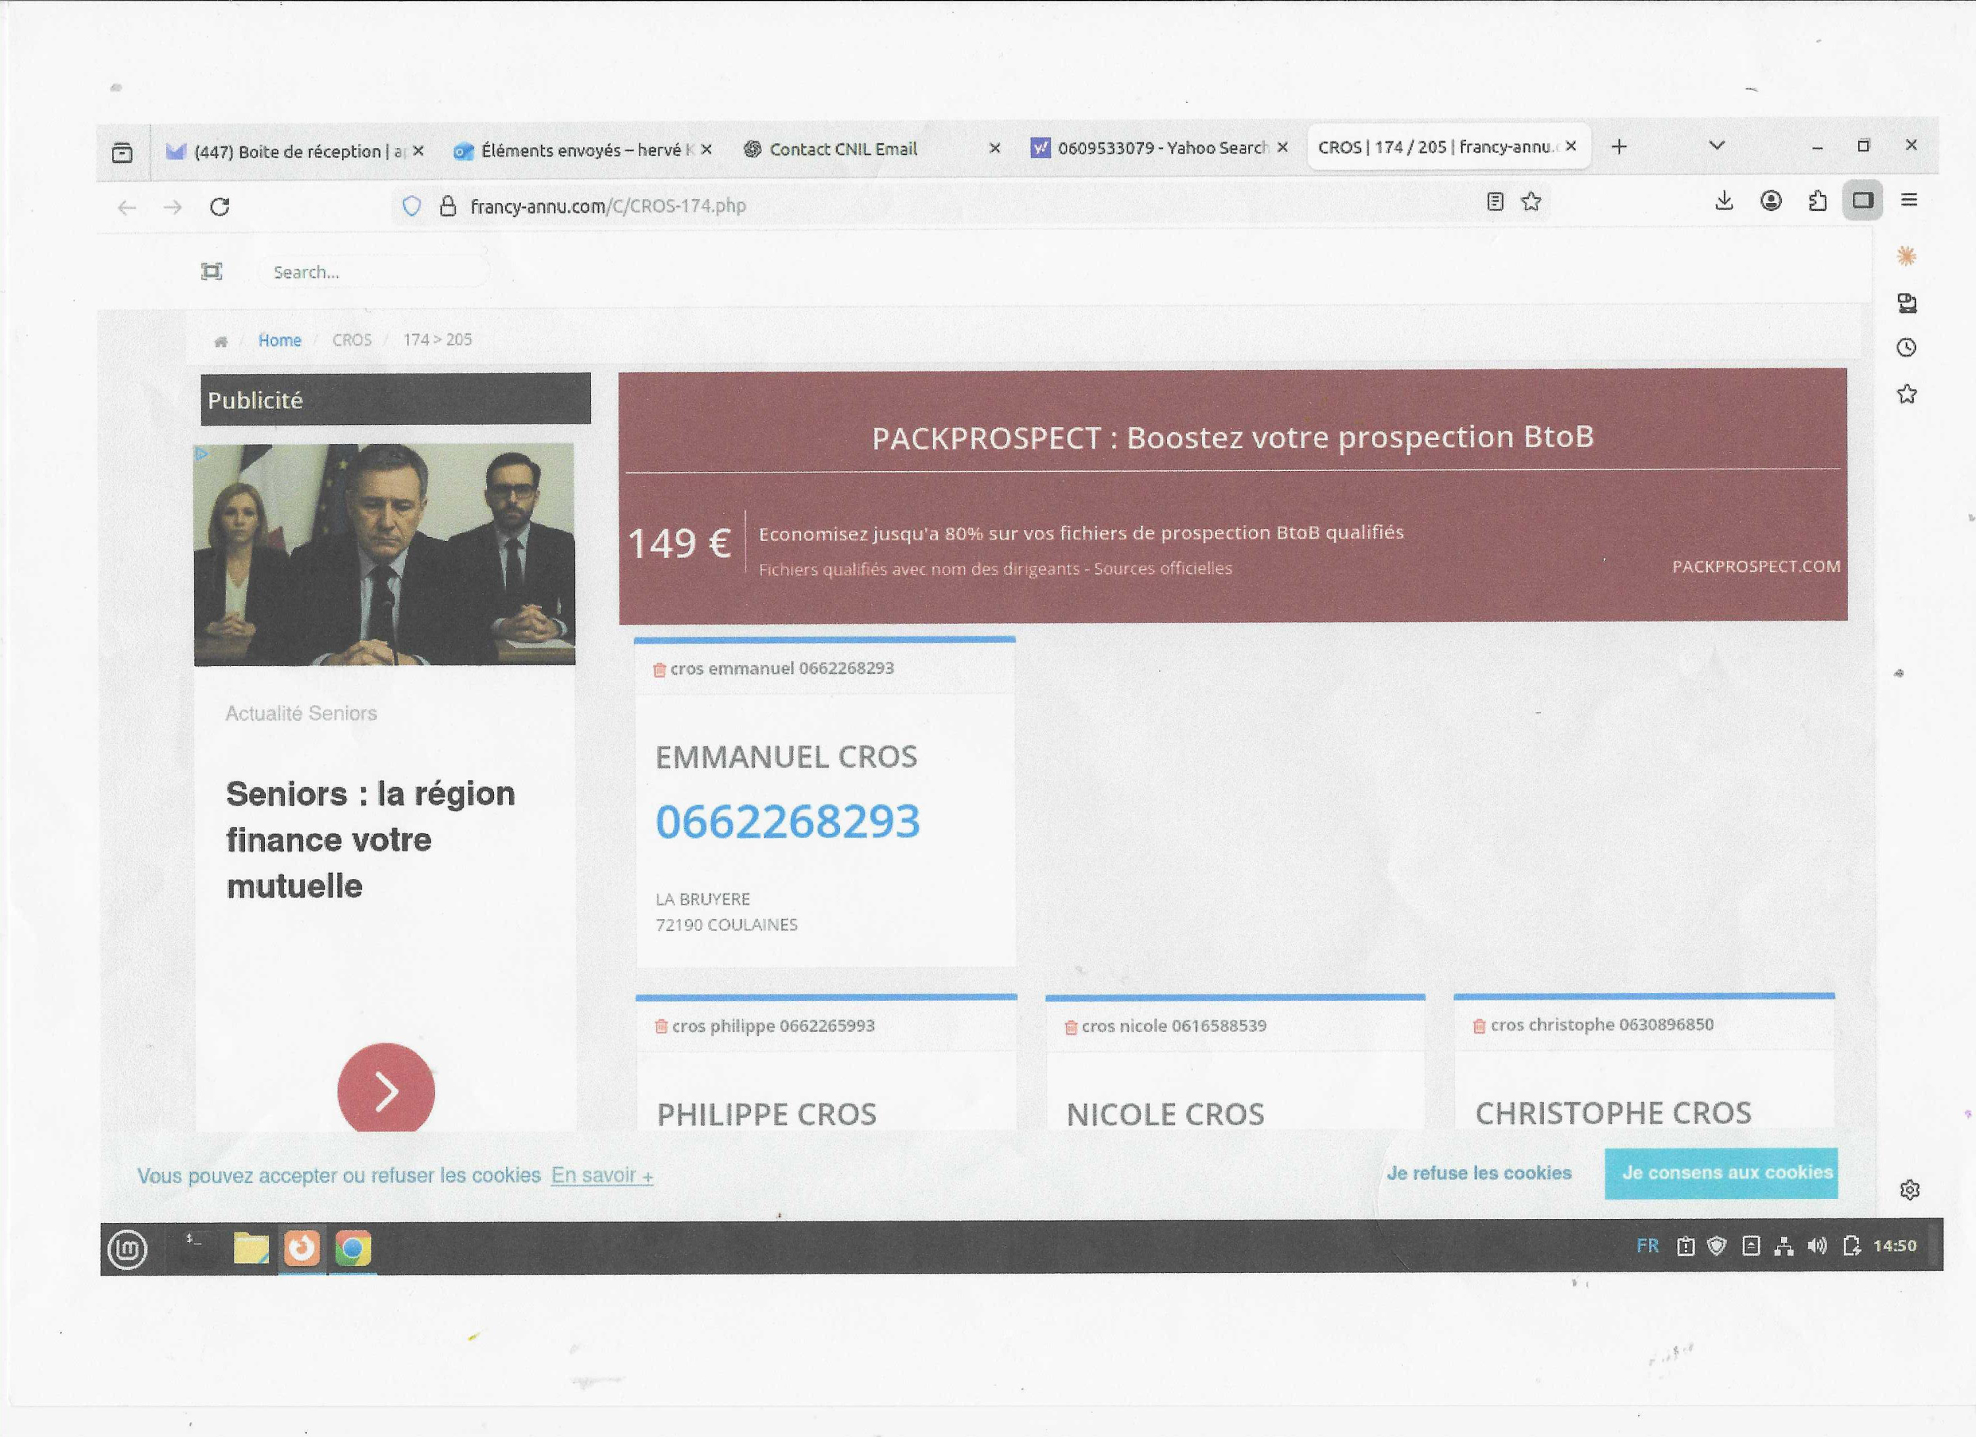Toggle fullscreen icon beside search field

tap(211, 271)
